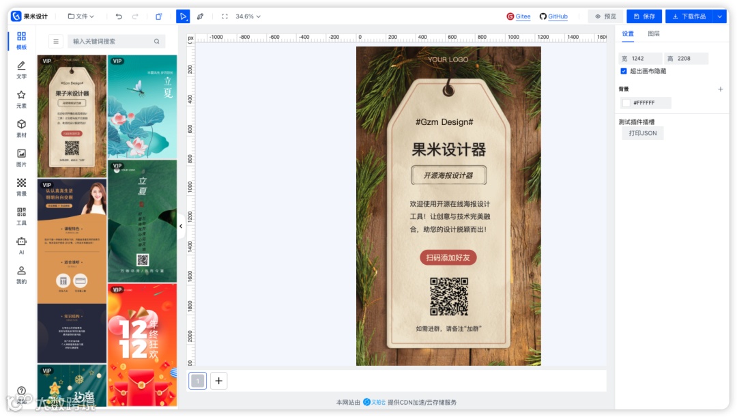Click the fit-to-screen icon

click(x=225, y=16)
